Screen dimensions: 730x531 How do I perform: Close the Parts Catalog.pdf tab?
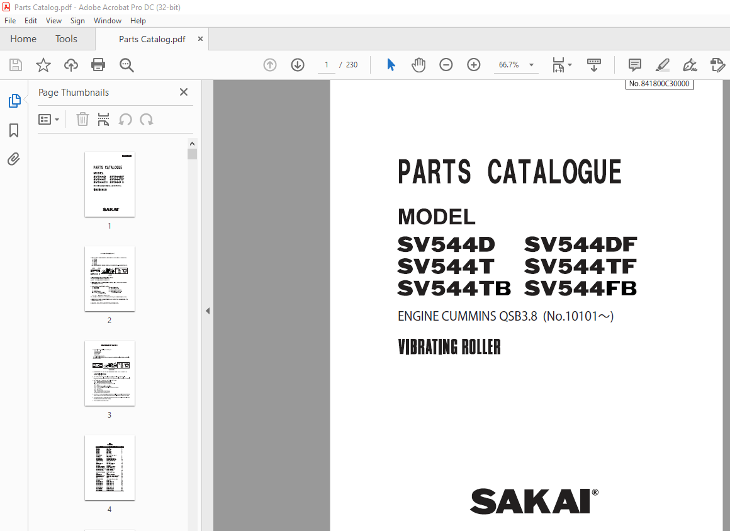pos(200,38)
